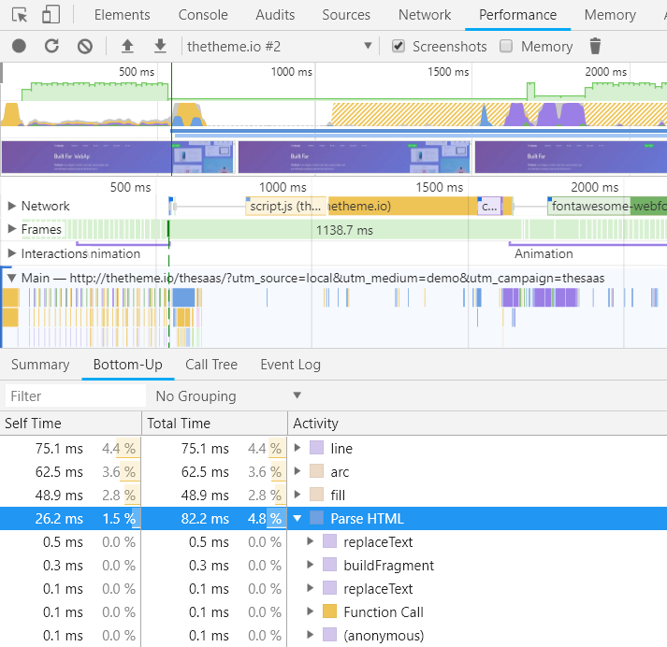The height and width of the screenshot is (647, 667).
Task: Open the No Grouping dropdown
Action: point(228,396)
